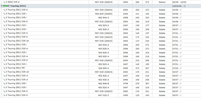
Task: Open the 5 Touring (E61) M5 entry
Action: (15, 68)
